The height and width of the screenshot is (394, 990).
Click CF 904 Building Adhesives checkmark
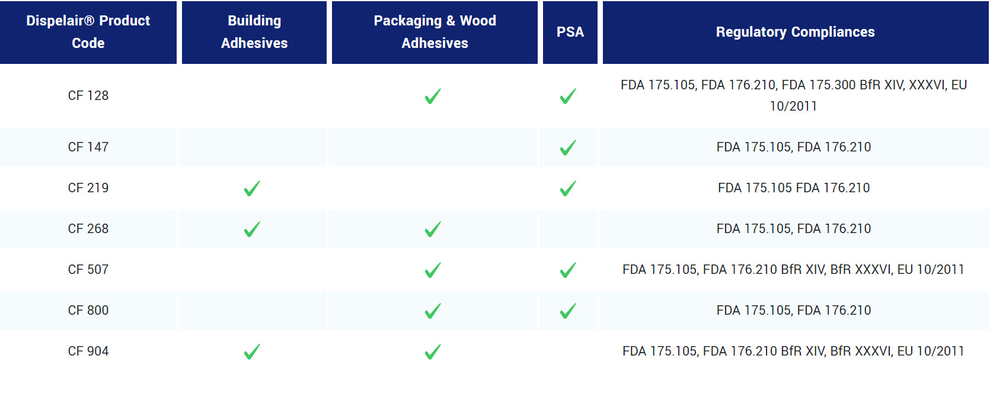tap(252, 351)
